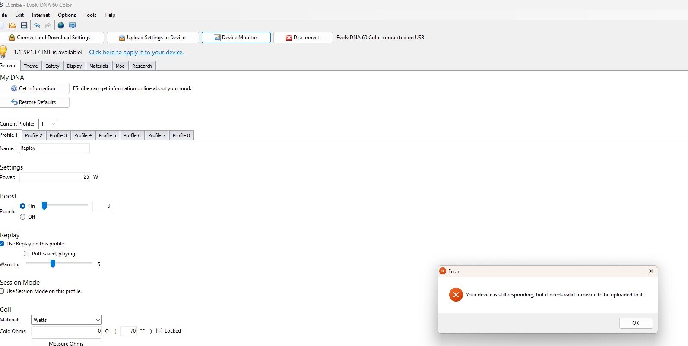Switch to the Safety tab
Screen dimensions: 688x346
click(x=52, y=66)
